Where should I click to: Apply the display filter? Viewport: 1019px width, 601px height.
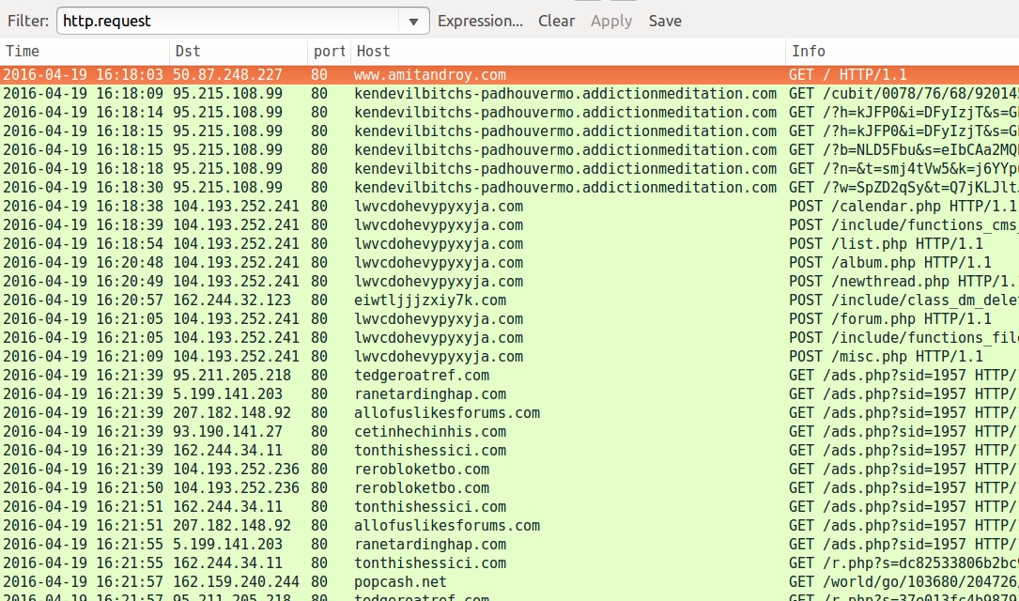(610, 21)
